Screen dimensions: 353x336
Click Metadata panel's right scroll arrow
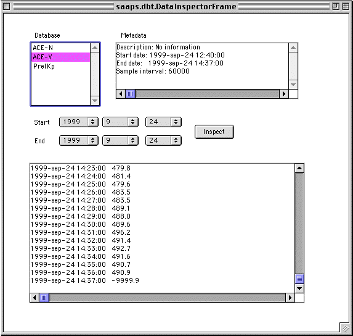(284, 94)
